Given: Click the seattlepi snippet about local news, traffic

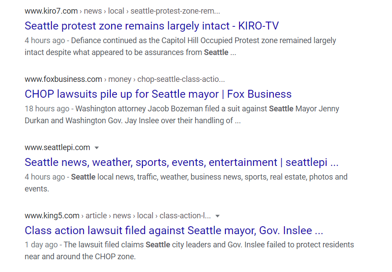Looking at the screenshot, I should (x=186, y=183).
